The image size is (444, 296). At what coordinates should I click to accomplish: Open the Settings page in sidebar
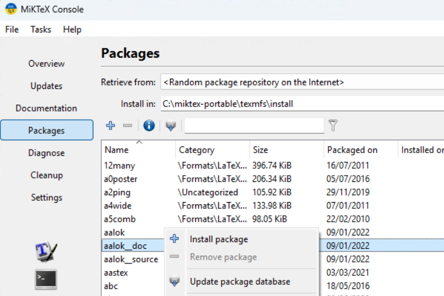[46, 197]
